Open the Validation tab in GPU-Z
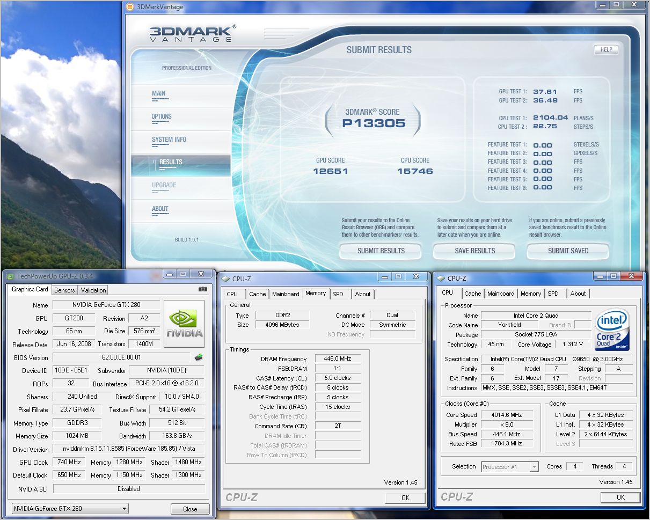 (93, 290)
